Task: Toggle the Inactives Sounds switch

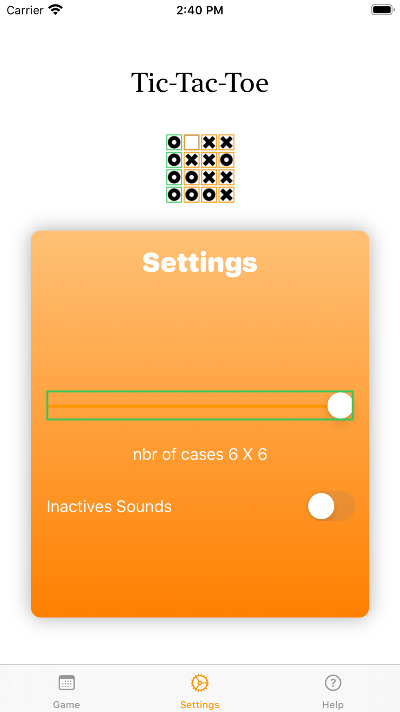Action: (331, 506)
